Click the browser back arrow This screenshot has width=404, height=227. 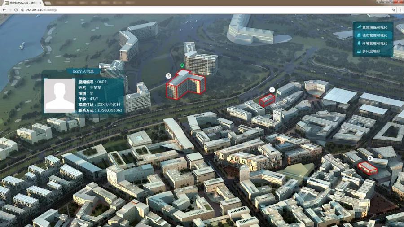(4, 10)
